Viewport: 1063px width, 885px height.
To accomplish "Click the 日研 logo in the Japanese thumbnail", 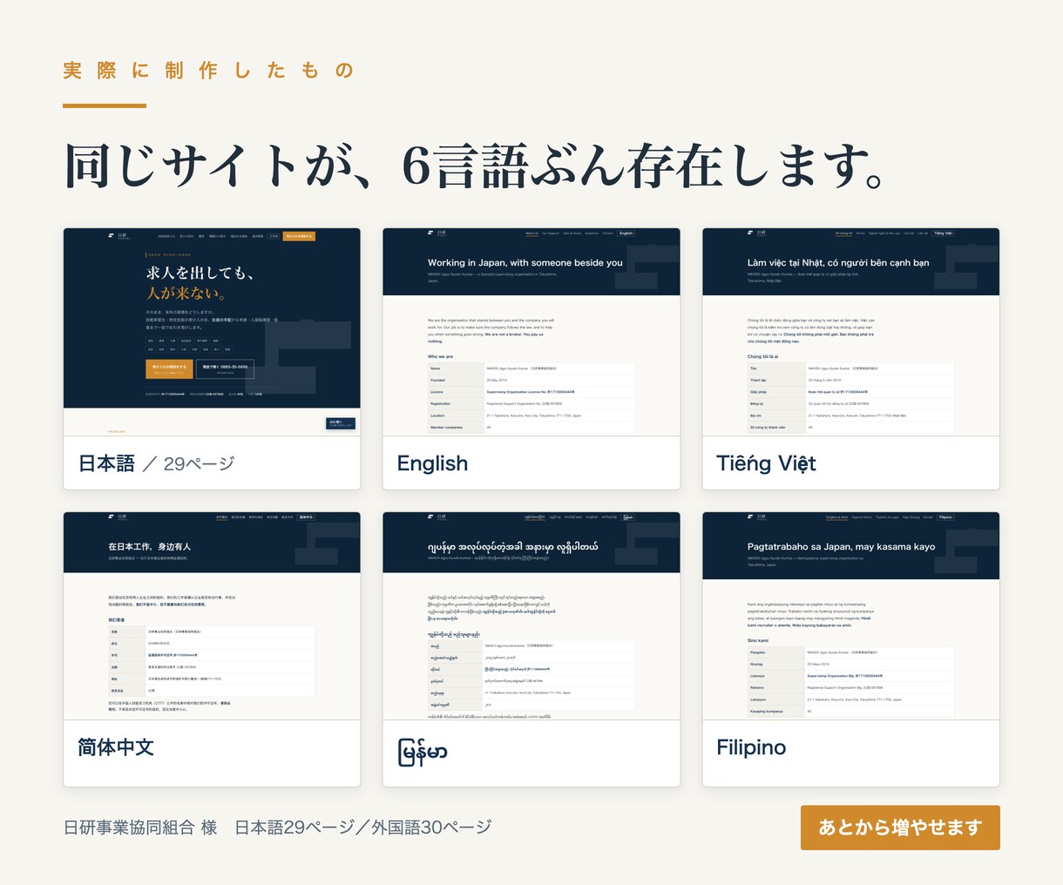I will (x=118, y=235).
